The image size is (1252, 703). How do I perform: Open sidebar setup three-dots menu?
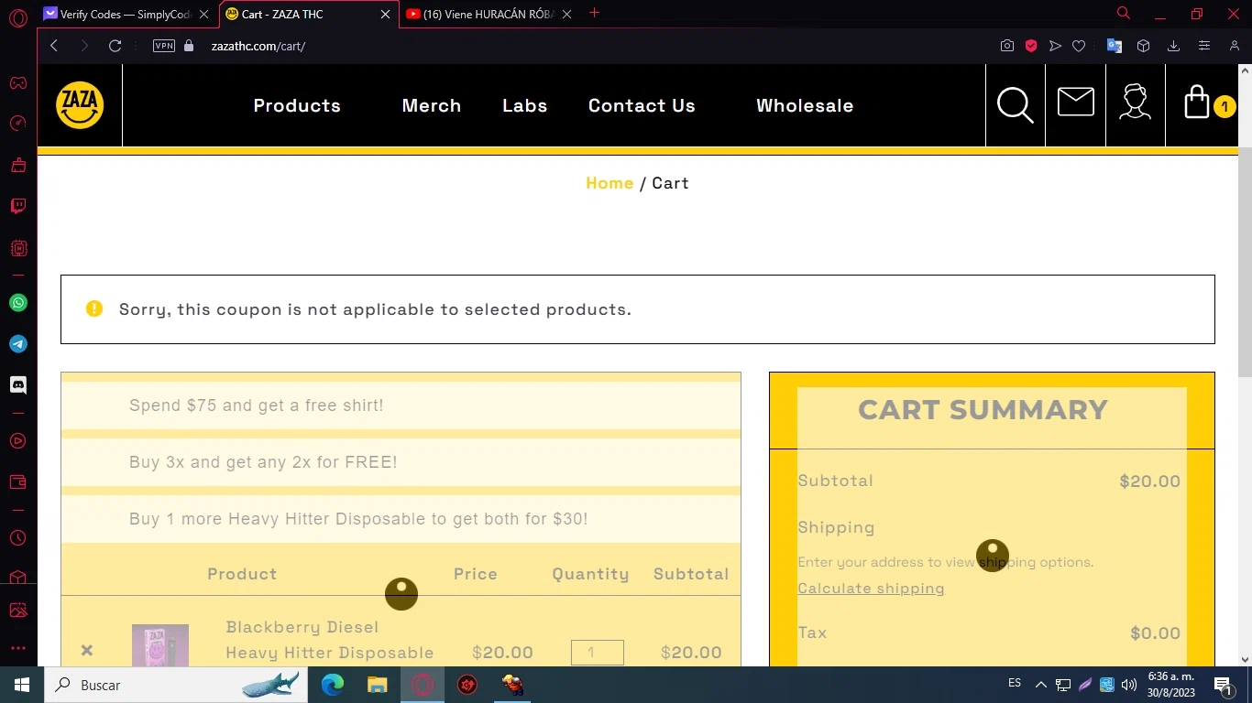[x=18, y=648]
